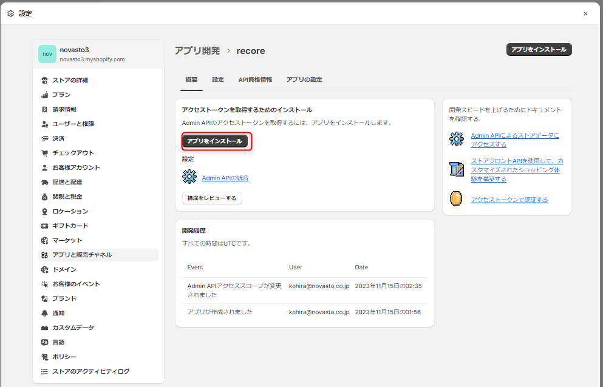Screen dimensions: 603x387
Task: Click the domain globe icon beside ドメイン
Action: coord(44,270)
